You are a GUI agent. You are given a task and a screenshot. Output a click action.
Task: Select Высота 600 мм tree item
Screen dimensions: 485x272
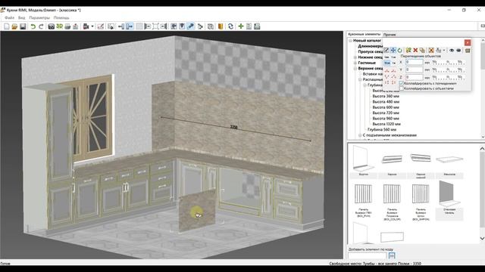pyautogui.click(x=386, y=107)
